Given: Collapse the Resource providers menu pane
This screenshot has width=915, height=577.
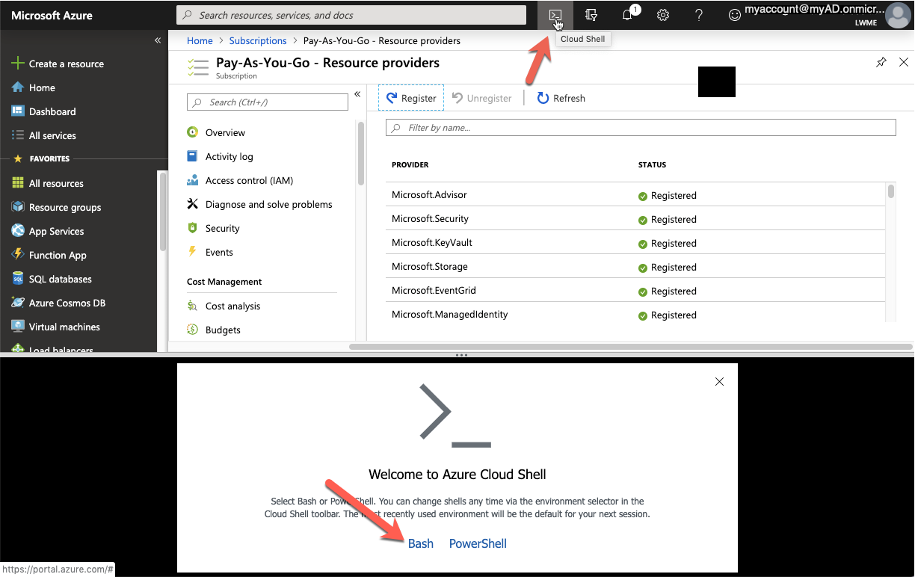Looking at the screenshot, I should click(x=357, y=94).
